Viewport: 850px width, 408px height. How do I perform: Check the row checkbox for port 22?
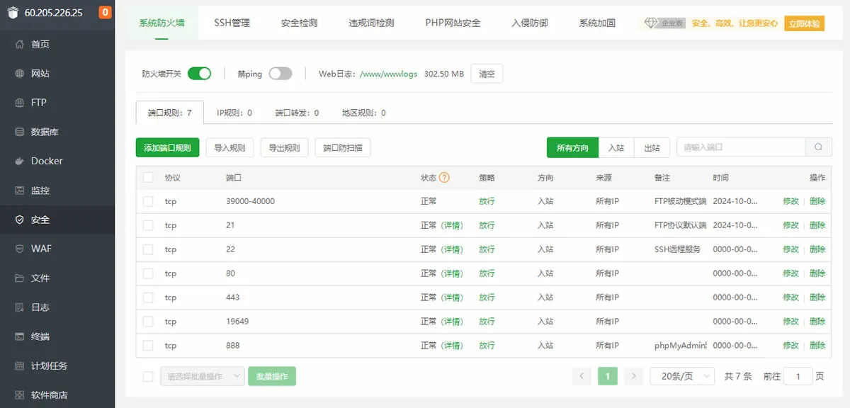147,249
